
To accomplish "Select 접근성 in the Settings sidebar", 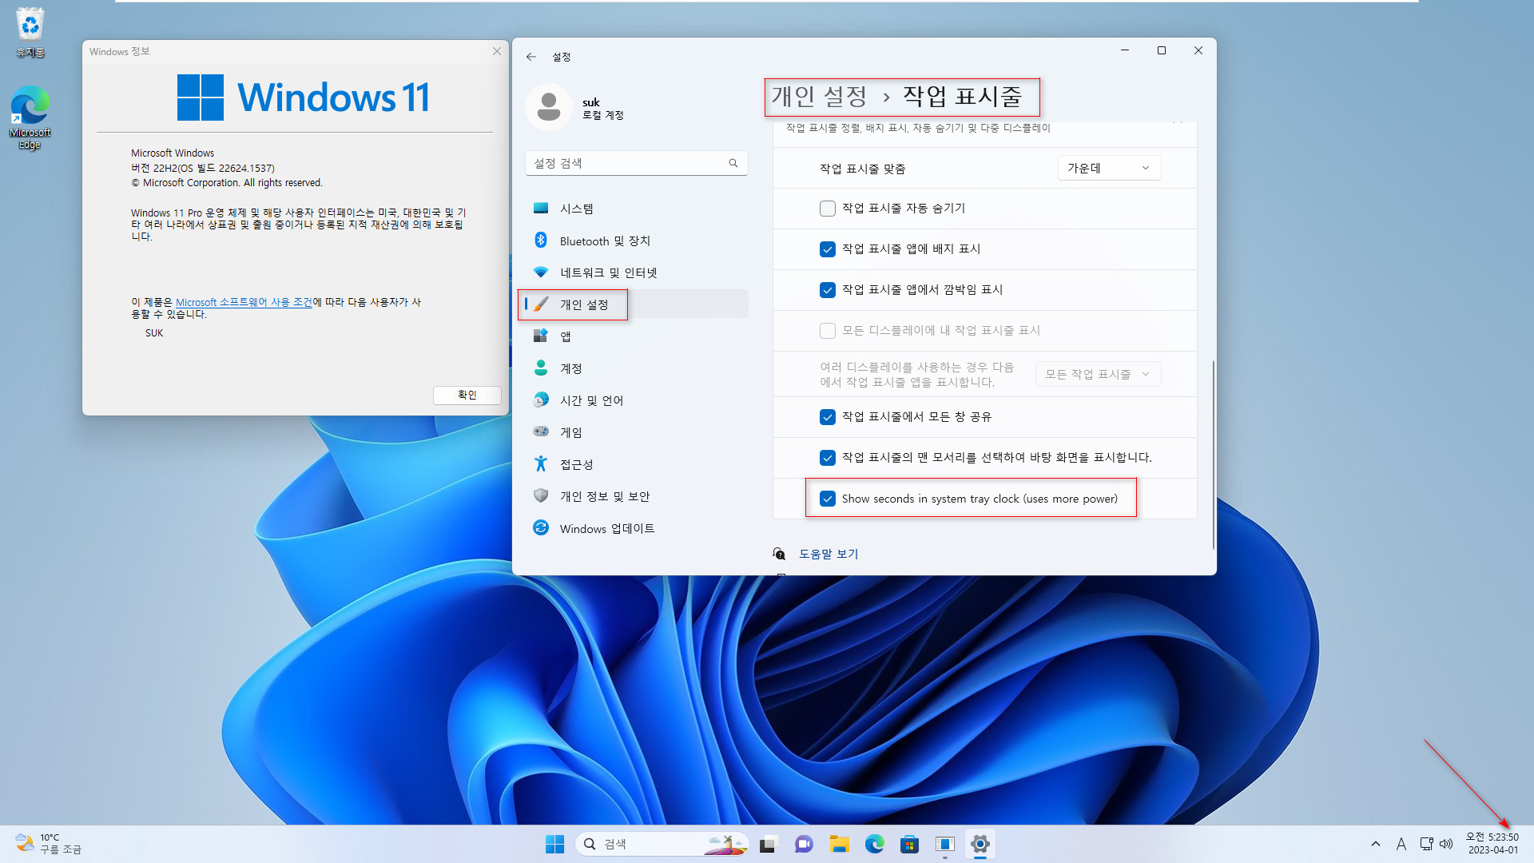I will coord(637,464).
